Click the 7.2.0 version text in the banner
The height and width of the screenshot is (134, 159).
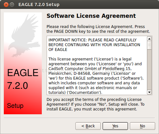click(x=17, y=86)
